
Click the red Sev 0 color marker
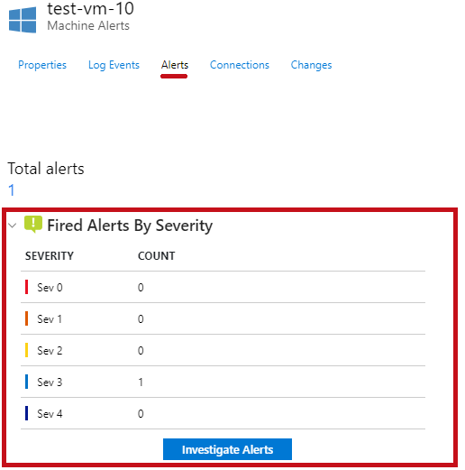click(27, 287)
